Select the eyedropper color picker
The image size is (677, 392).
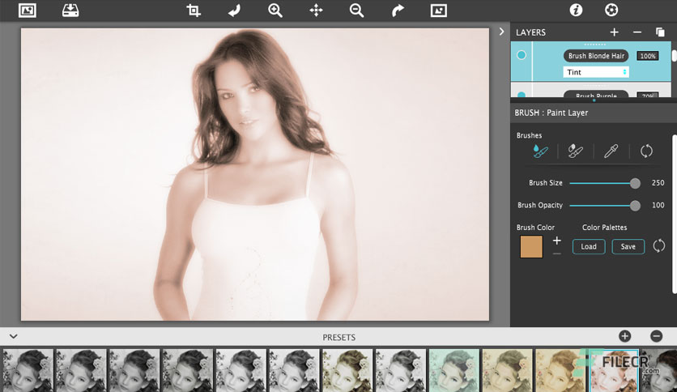[x=611, y=151]
